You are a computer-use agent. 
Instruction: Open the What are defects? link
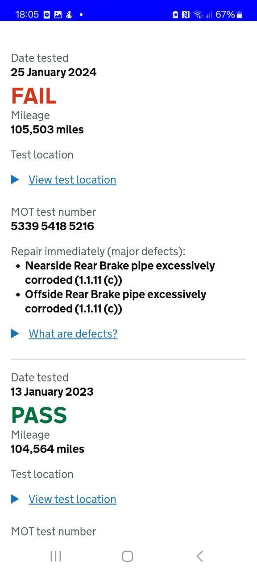(73, 334)
